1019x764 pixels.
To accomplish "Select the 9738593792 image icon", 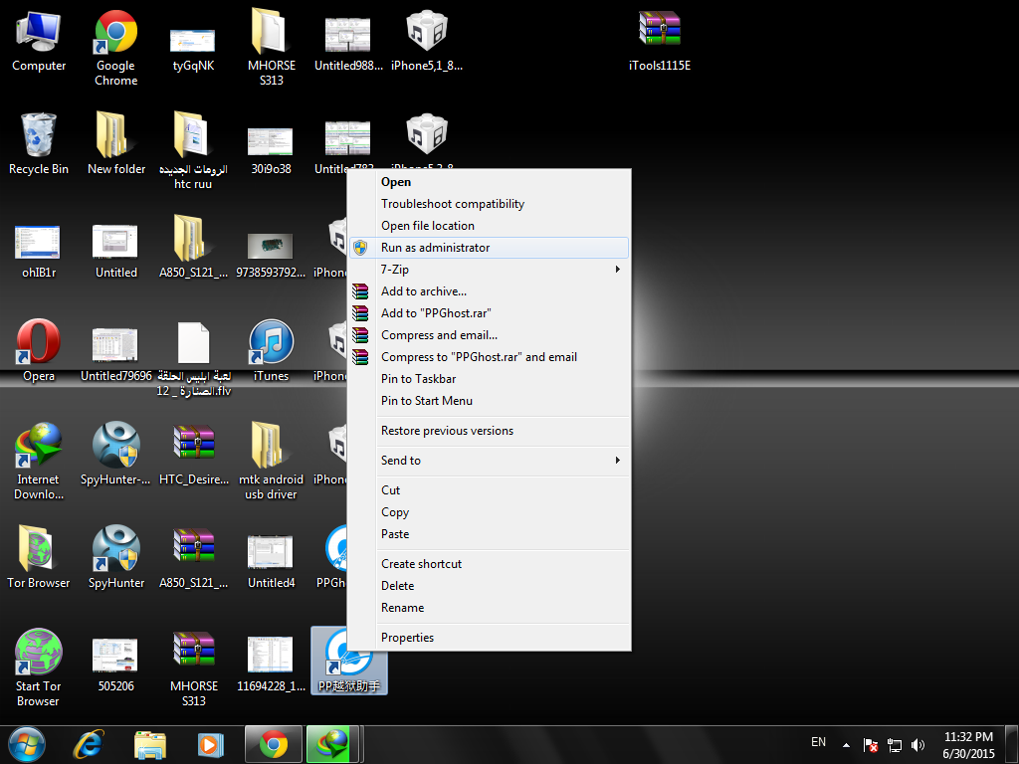I will pos(271,248).
